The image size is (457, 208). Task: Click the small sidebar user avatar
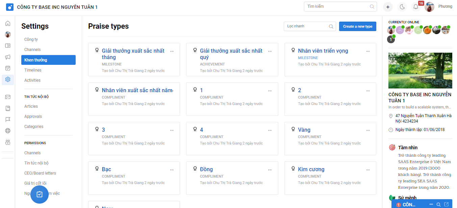[x=8, y=34]
